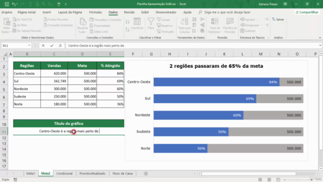Open Teste de Hipóteses menu
Screen dimensions: 323x182
coord(214,26)
